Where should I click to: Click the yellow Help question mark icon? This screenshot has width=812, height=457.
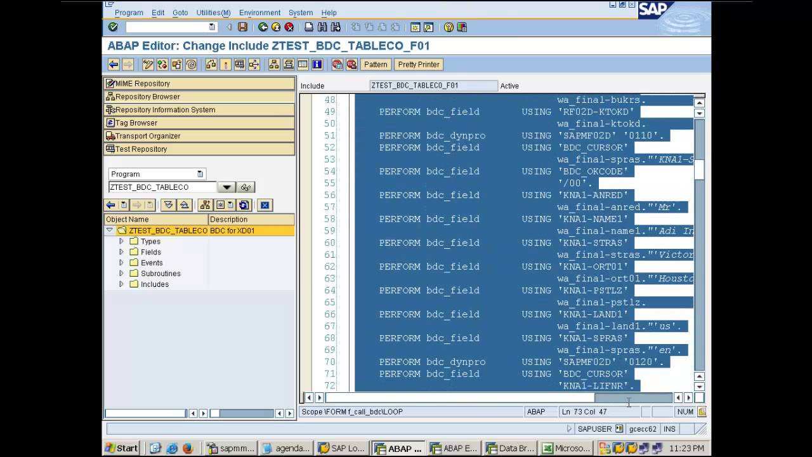[449, 27]
